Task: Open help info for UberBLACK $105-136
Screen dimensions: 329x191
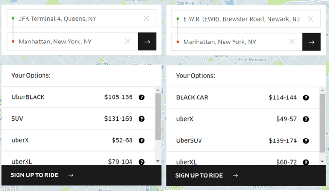Action: [142, 97]
